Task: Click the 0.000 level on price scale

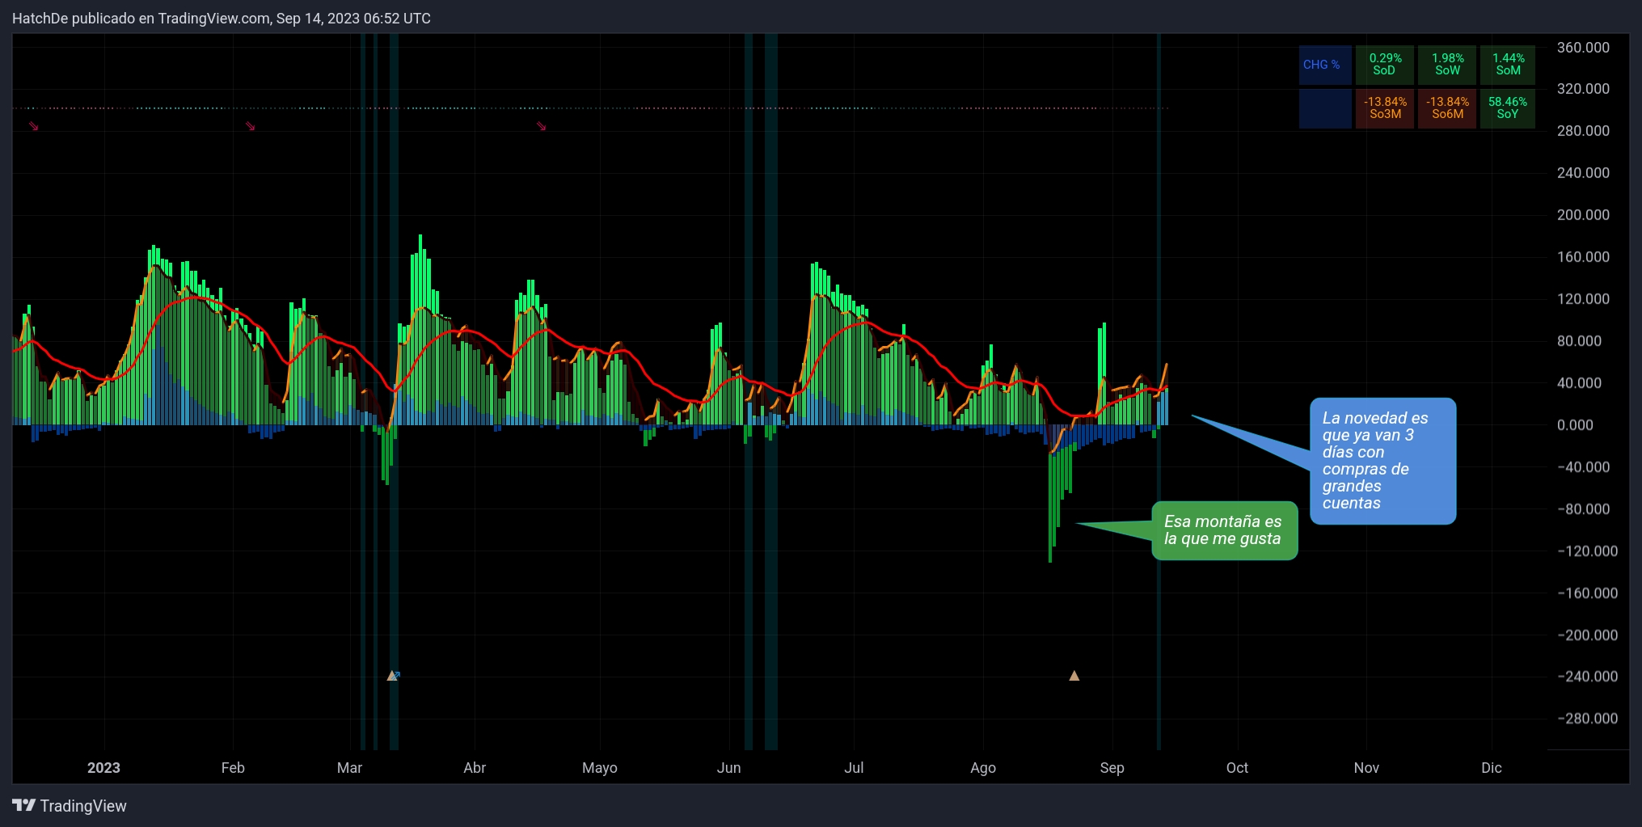Action: pyautogui.click(x=1575, y=425)
